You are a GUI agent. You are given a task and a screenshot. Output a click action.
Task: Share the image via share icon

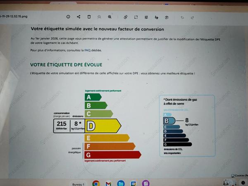tap(79, 17)
